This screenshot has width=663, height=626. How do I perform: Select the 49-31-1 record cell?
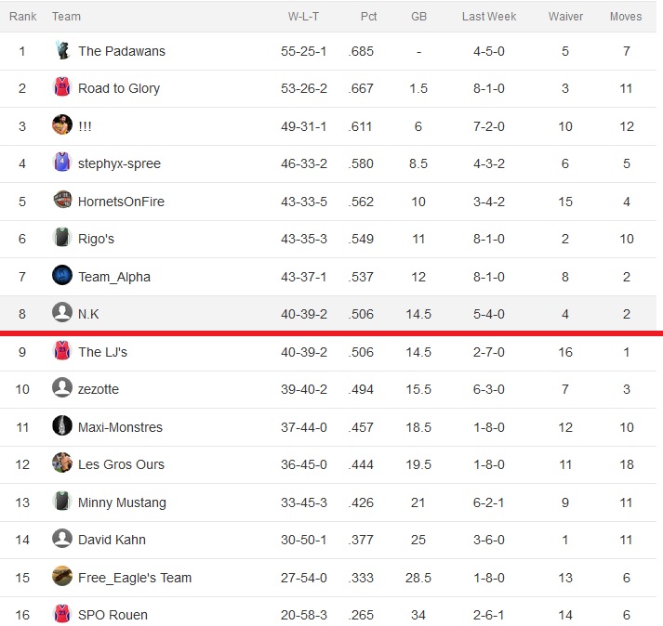tap(303, 126)
